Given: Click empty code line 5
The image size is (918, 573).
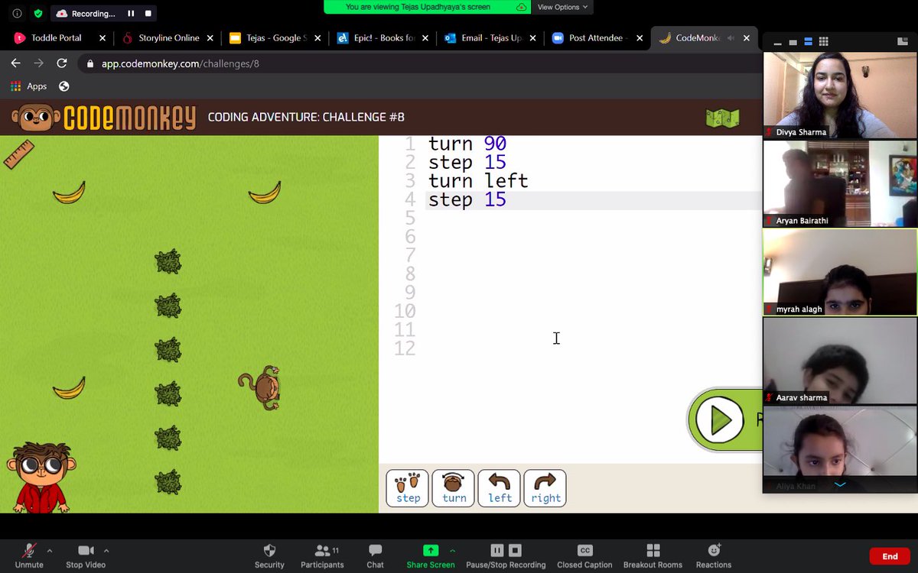Looking at the screenshot, I should [593, 219].
